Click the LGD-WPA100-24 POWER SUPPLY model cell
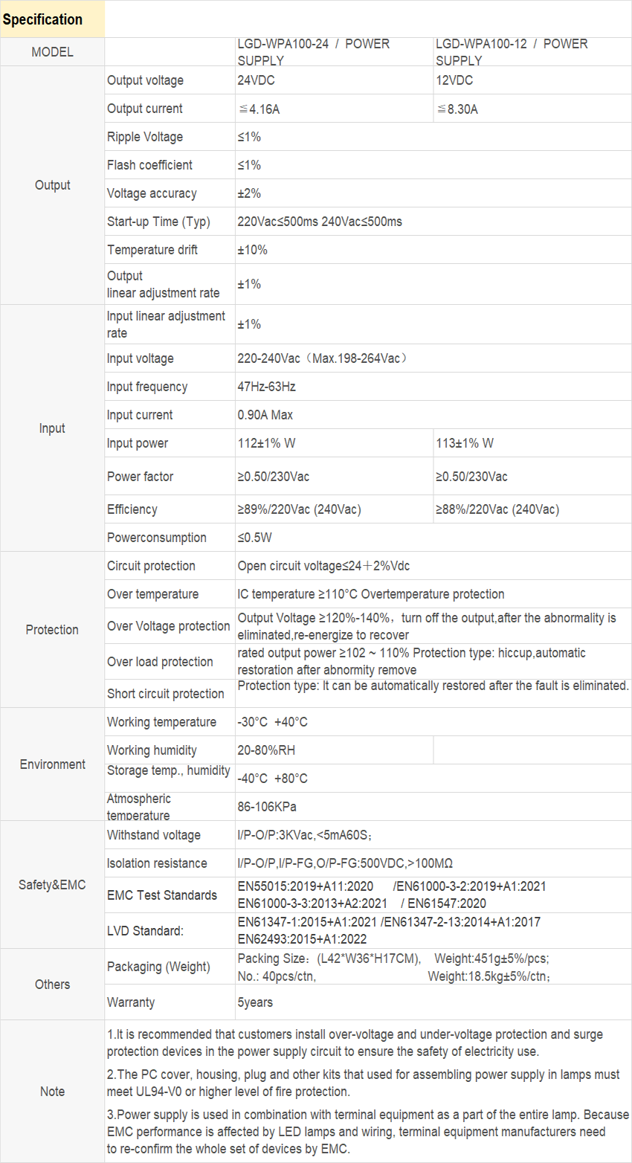The width and height of the screenshot is (632, 1163). click(x=334, y=52)
